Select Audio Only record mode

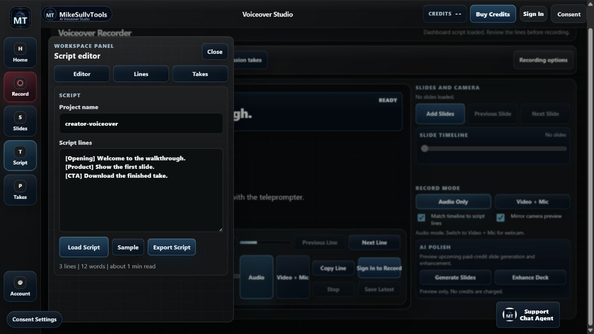453,202
